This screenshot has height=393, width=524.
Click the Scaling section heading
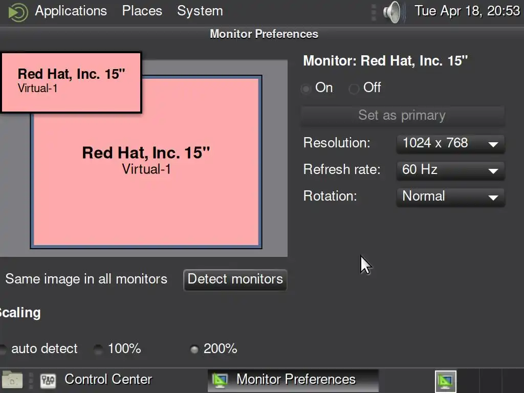(x=20, y=313)
